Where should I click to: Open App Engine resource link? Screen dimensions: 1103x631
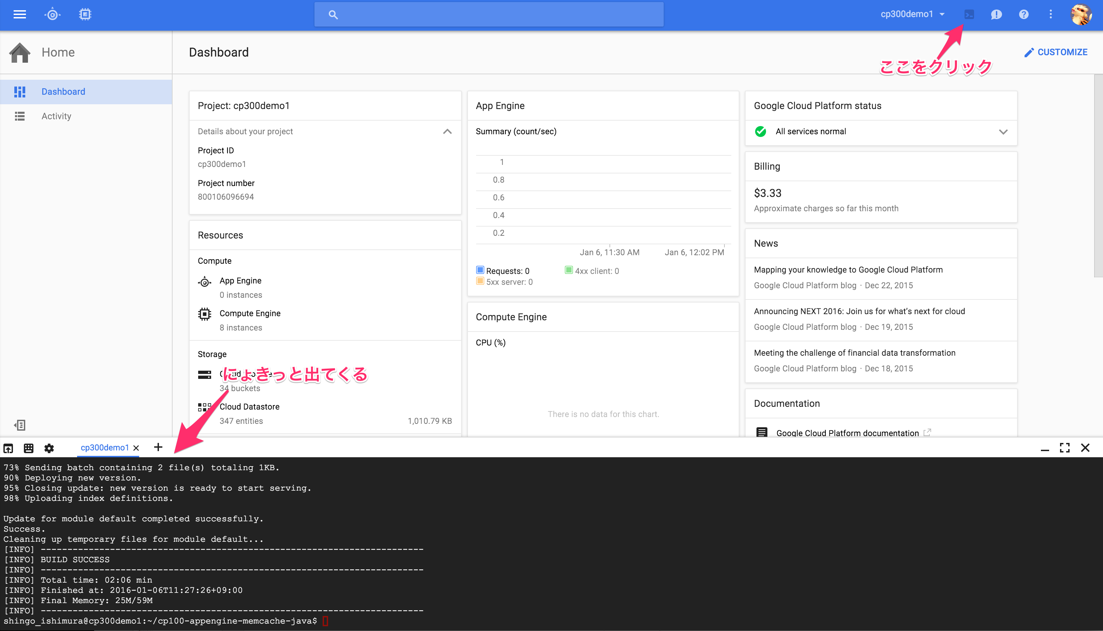coord(240,281)
